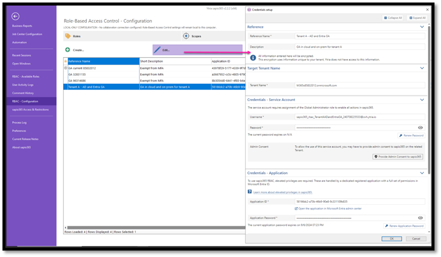
Task: Open Process Log
Action: point(19,123)
